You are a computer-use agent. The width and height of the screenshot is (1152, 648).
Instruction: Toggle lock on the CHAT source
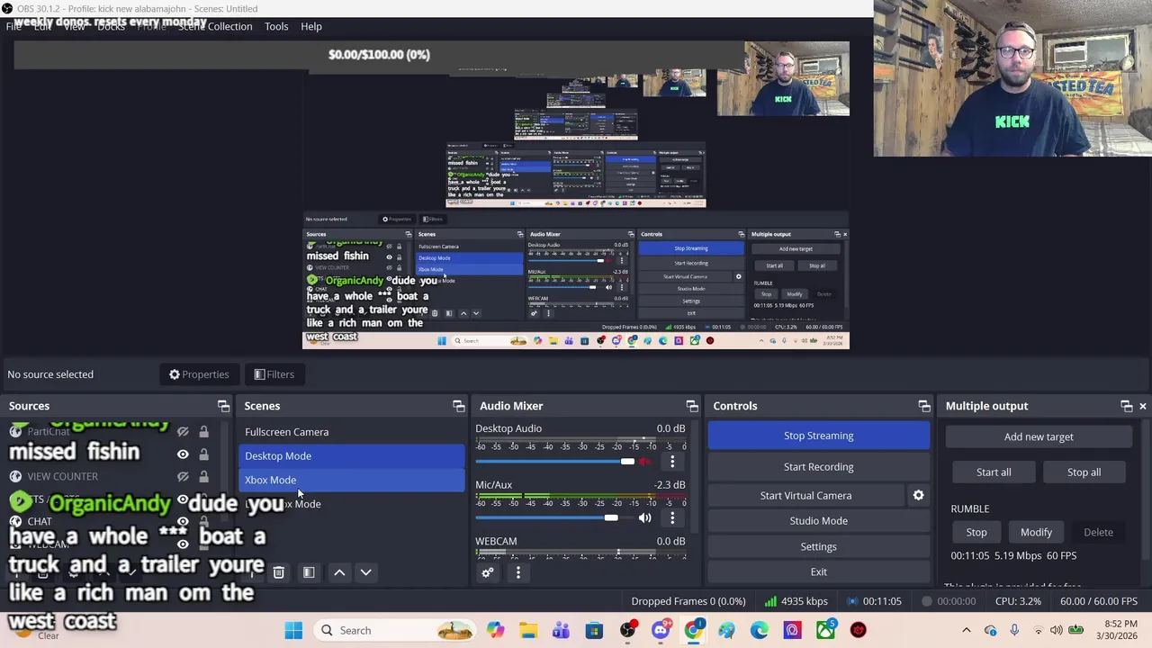[x=203, y=521]
